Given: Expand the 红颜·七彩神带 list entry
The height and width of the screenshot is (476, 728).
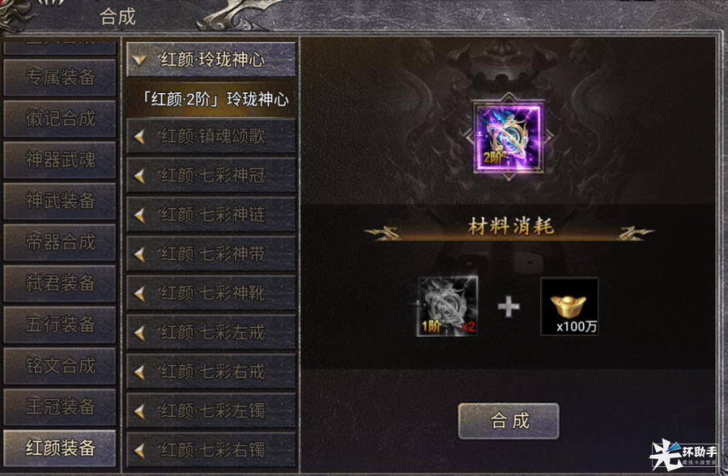Looking at the screenshot, I should (211, 254).
